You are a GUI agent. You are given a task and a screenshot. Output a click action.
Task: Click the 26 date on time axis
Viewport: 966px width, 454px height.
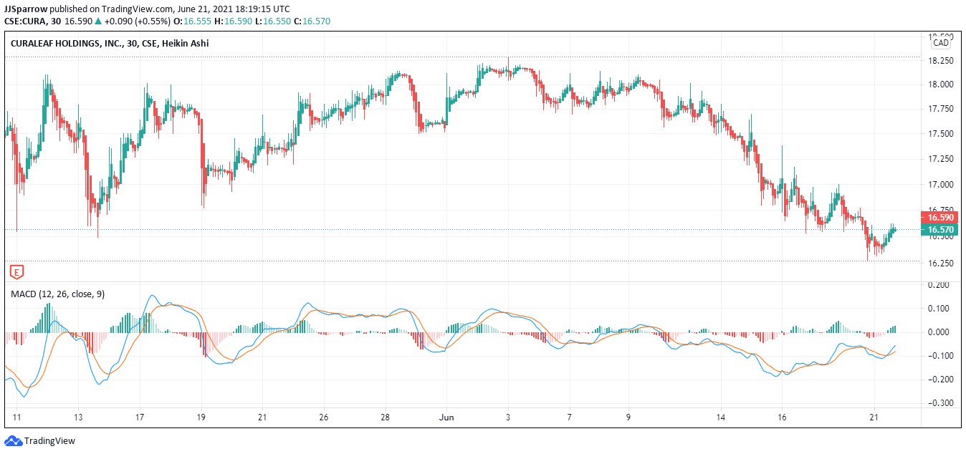tap(324, 417)
